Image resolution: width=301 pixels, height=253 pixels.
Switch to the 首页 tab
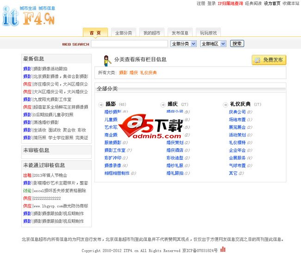point(95,33)
